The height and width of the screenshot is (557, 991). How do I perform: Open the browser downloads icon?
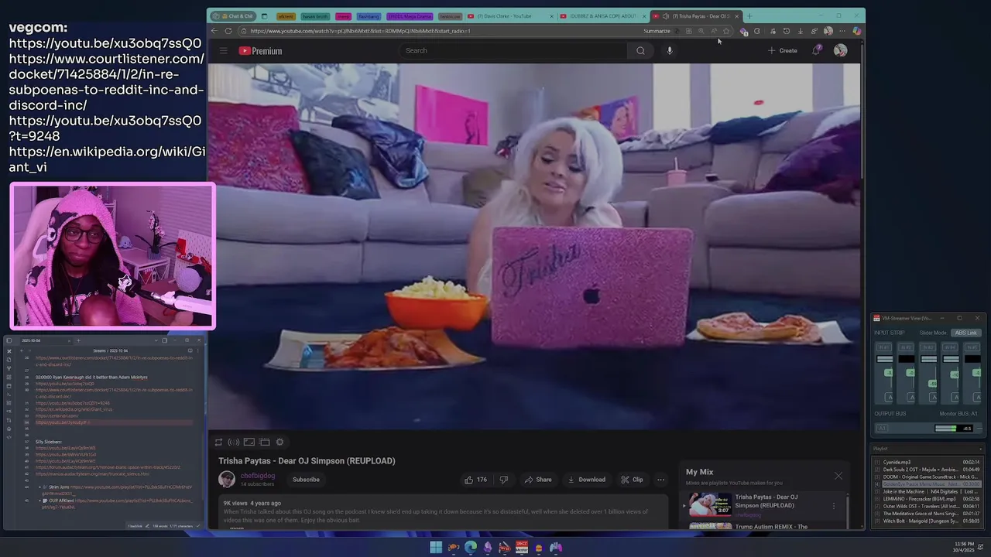pos(800,31)
